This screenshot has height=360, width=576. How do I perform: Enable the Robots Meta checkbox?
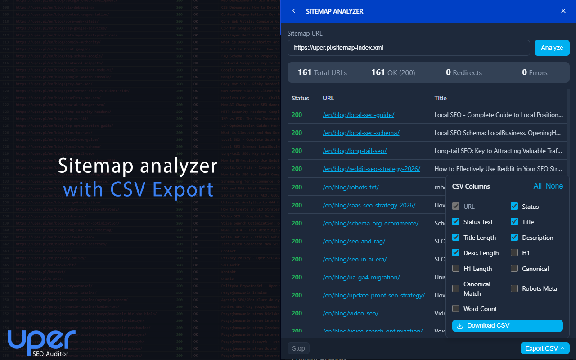(514, 288)
